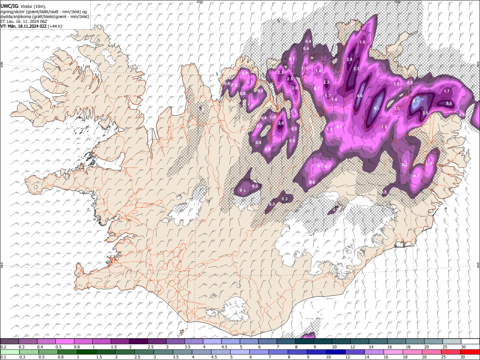Viewport: 480px width, 360px height.
Task: Click the mid-green swatch labeled 0.5
Action: [x=48, y=352]
